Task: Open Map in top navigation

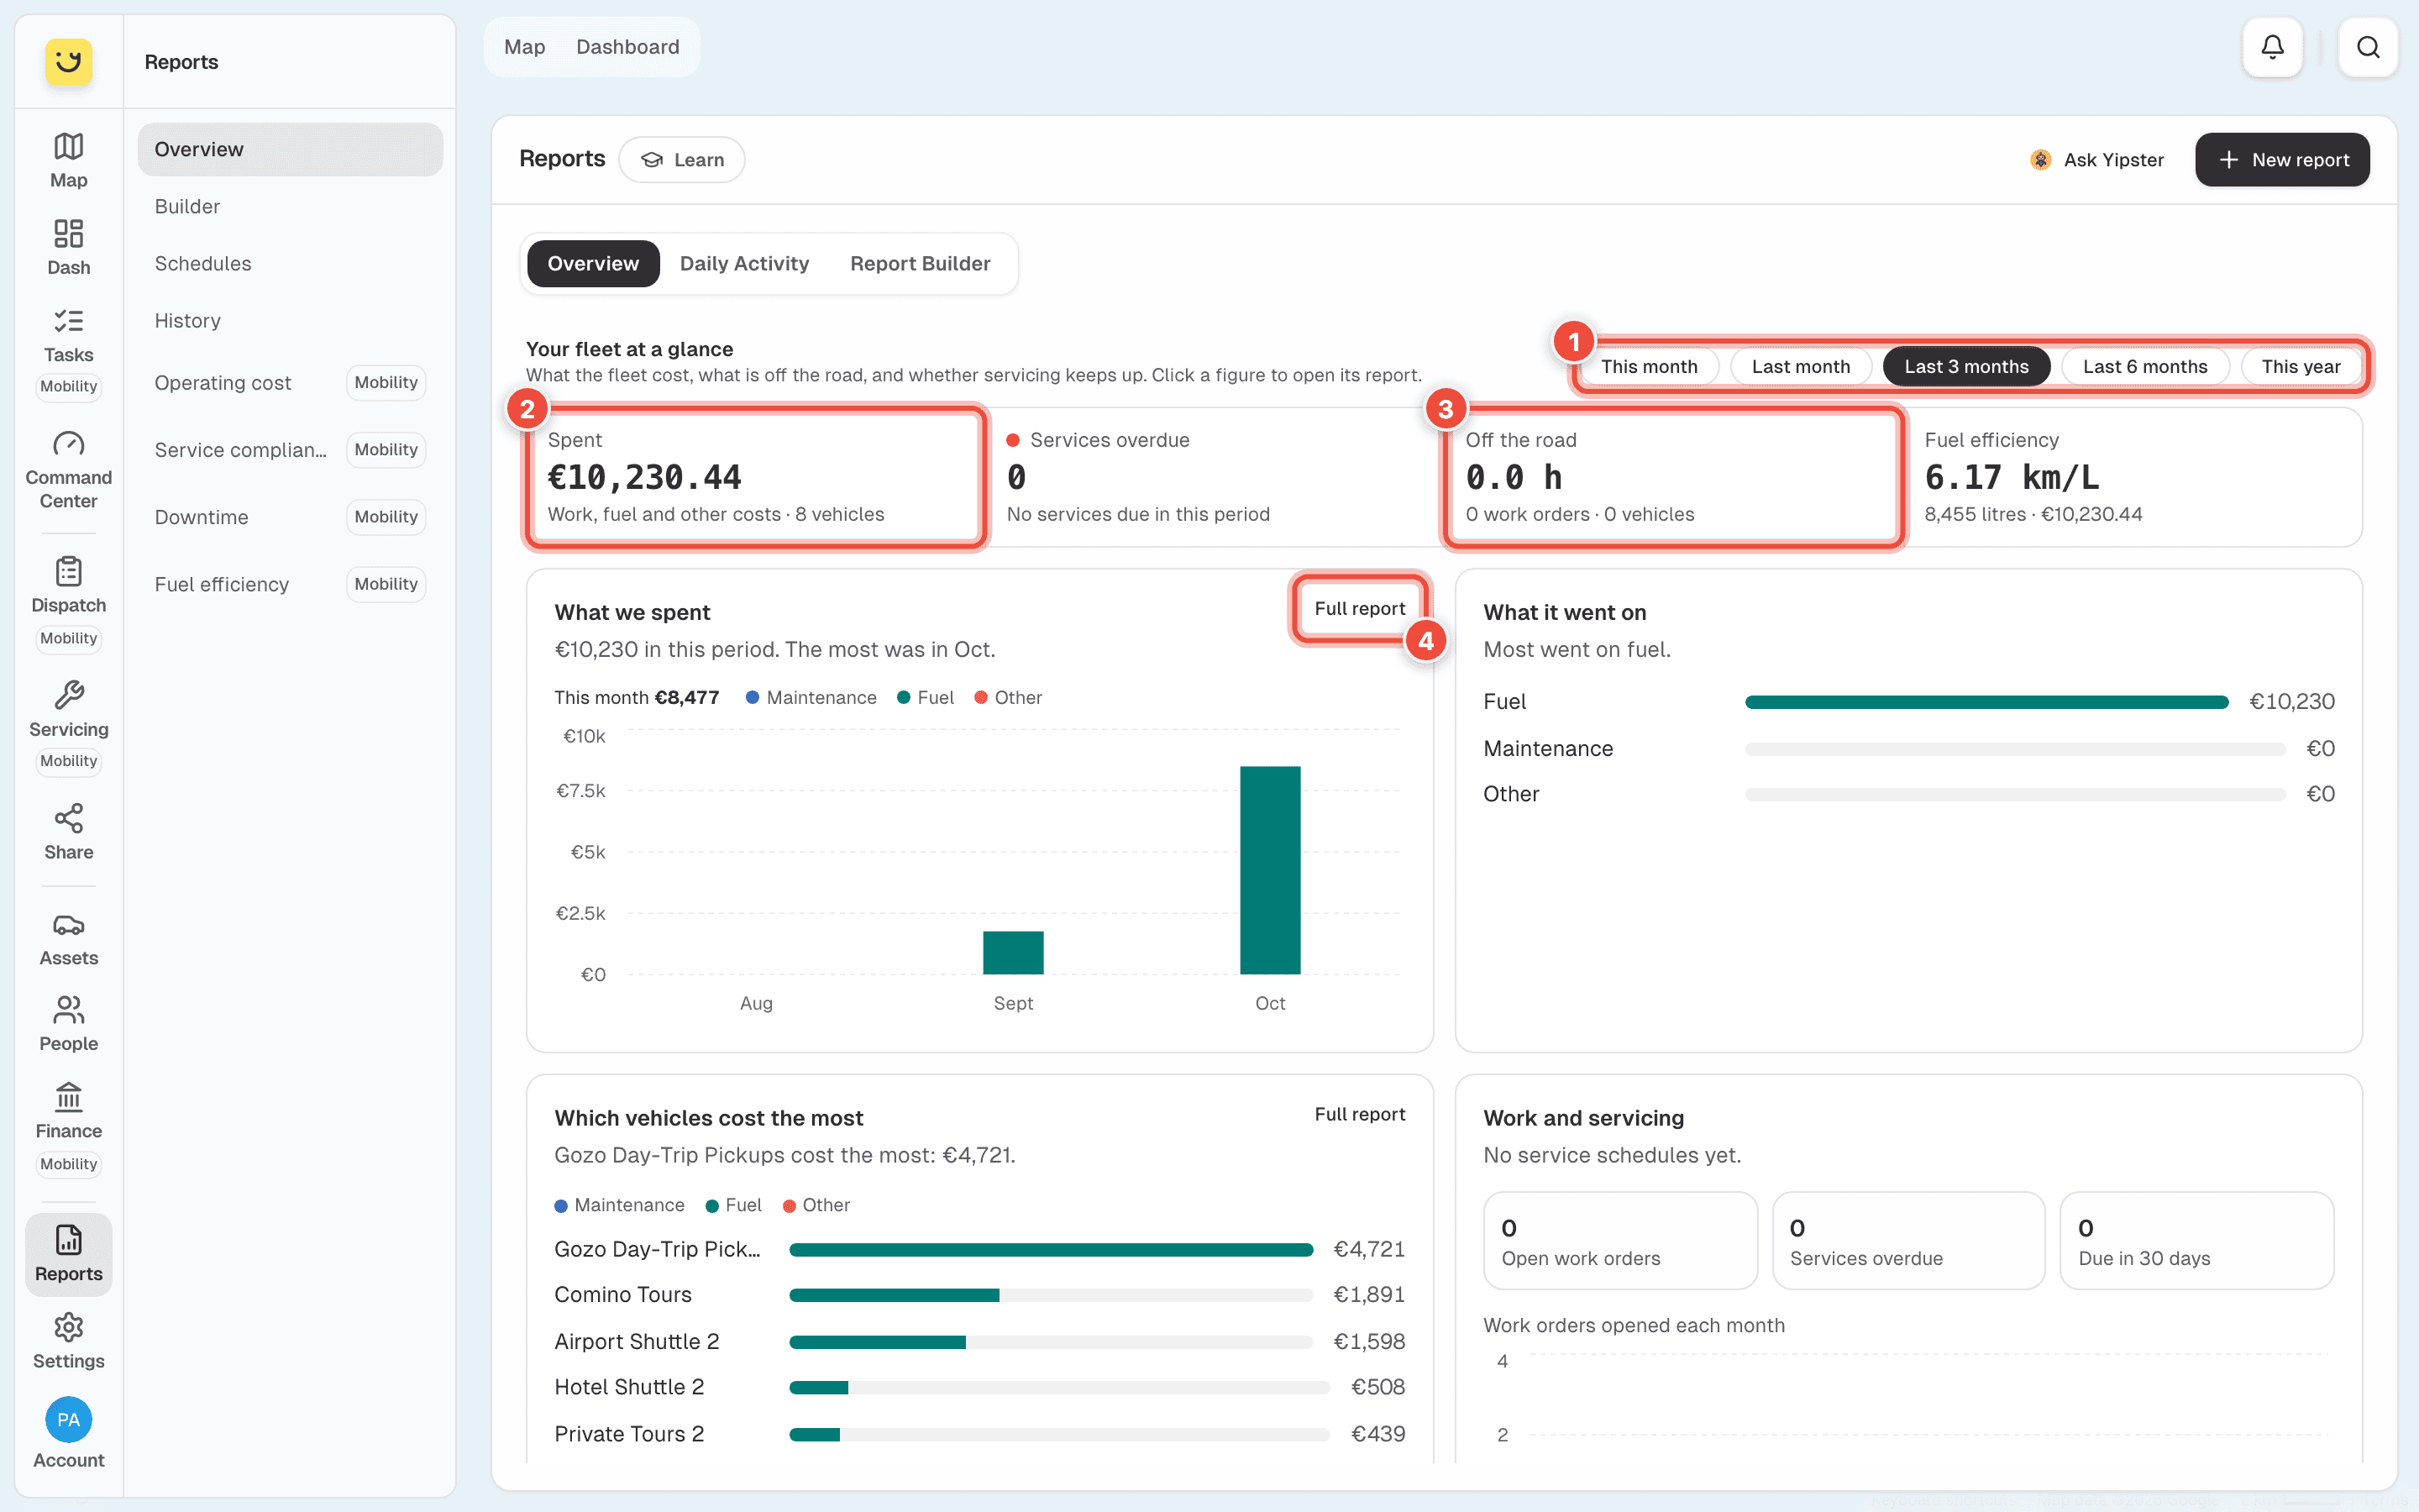Action: point(524,47)
